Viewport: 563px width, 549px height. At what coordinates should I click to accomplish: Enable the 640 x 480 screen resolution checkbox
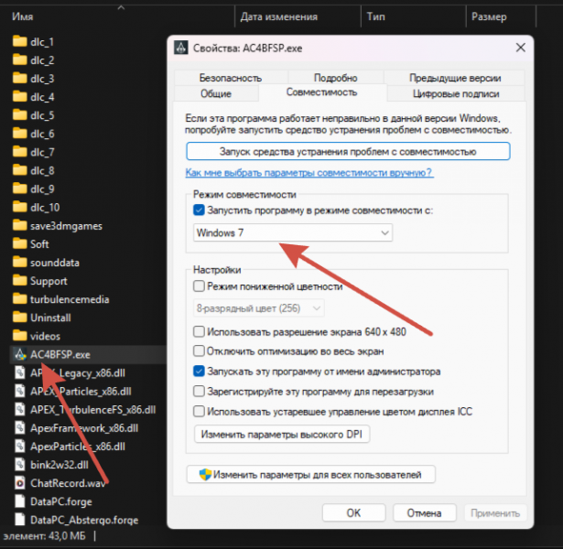pos(199,331)
